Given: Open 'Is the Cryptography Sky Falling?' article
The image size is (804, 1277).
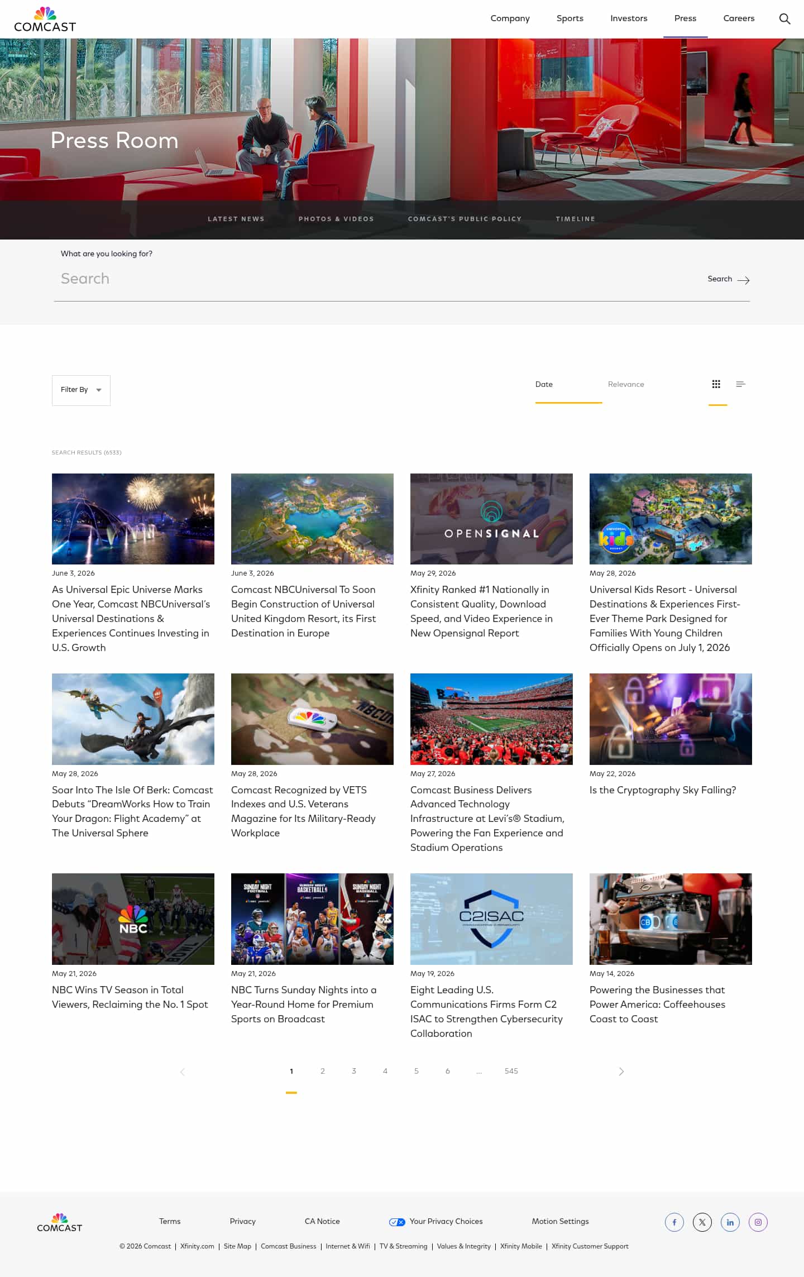Looking at the screenshot, I should [663, 790].
